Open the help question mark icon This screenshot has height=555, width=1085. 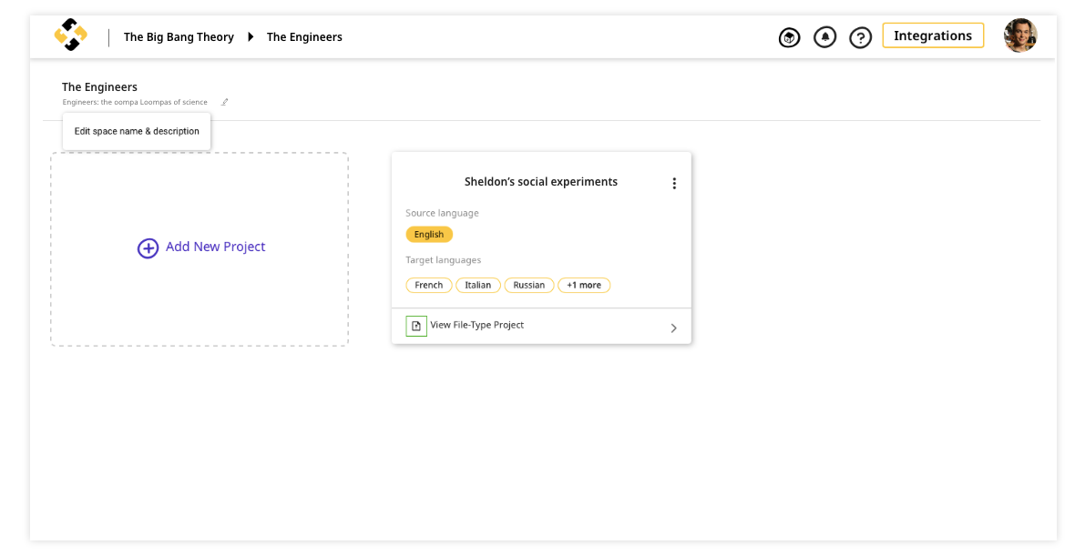click(860, 37)
